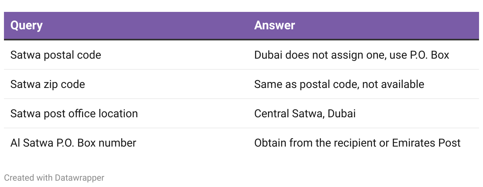Select the 'Satwa zip code' cell
Image resolution: width=483 pixels, height=187 pixels.
pos(48,84)
